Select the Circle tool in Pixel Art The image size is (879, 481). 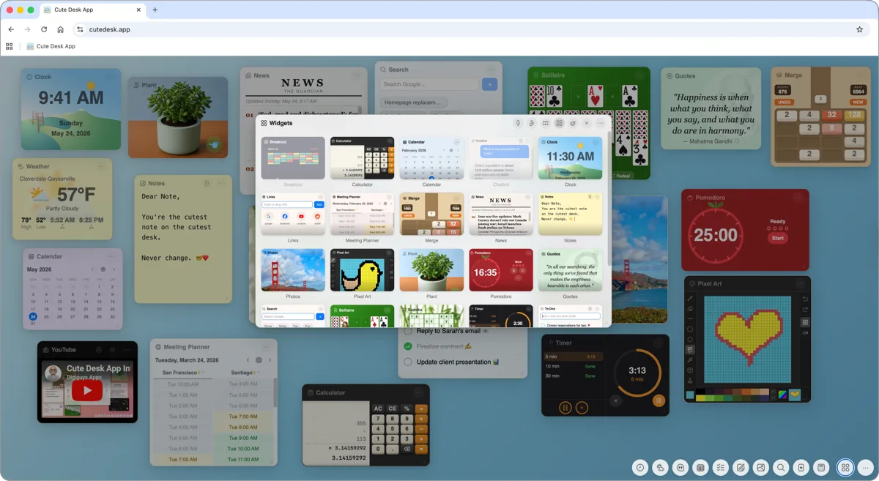tap(690, 340)
